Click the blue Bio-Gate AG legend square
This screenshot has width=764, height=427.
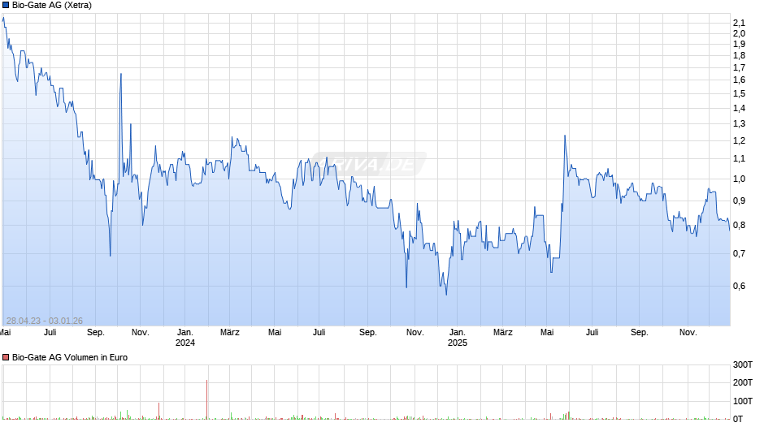tap(6, 6)
